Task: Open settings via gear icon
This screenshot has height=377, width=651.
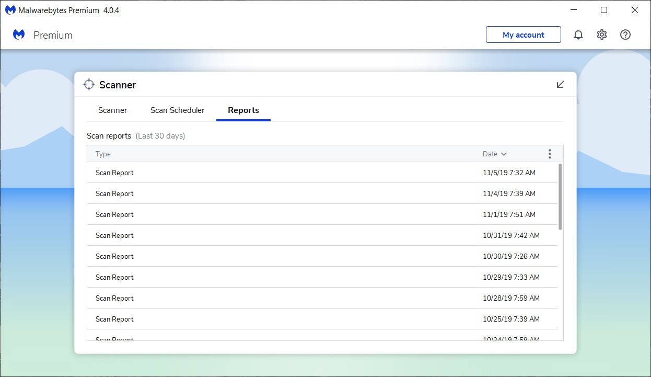Action: coord(602,35)
